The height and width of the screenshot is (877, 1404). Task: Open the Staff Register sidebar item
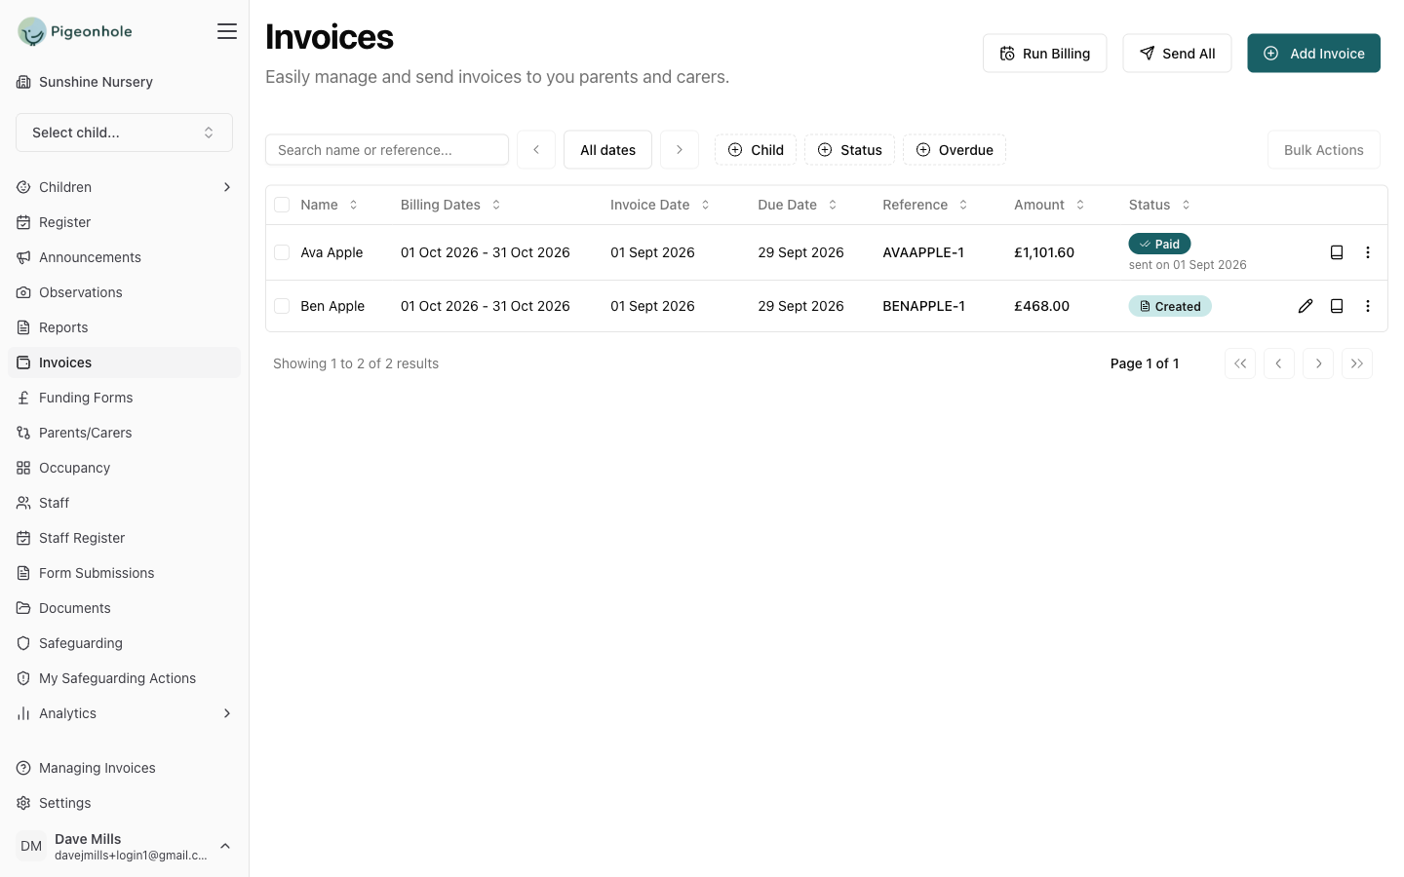(124, 538)
